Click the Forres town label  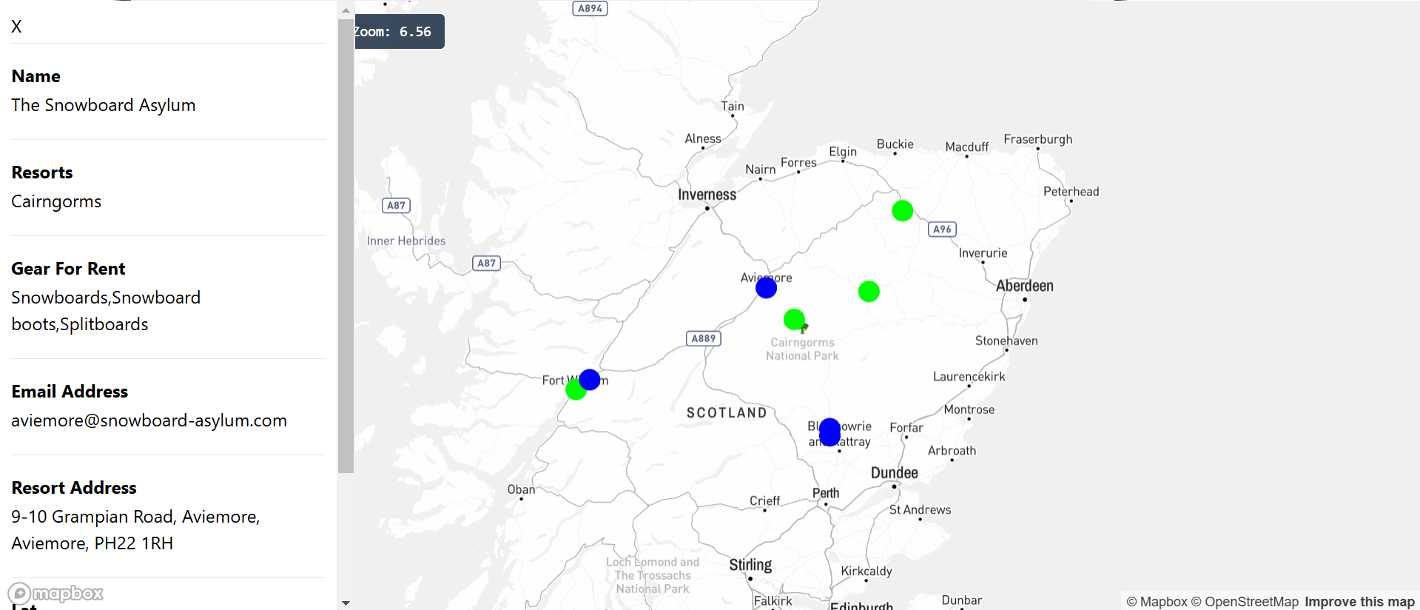[798, 163]
